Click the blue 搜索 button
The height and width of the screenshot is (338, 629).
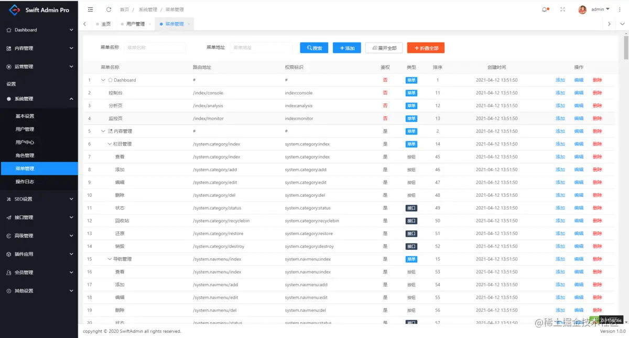coord(314,48)
